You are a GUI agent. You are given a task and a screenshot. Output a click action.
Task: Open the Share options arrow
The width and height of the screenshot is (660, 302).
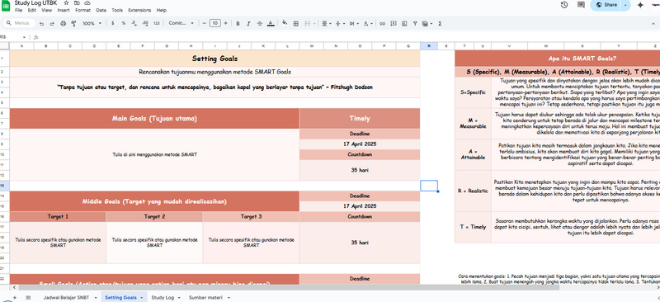click(x=625, y=5)
